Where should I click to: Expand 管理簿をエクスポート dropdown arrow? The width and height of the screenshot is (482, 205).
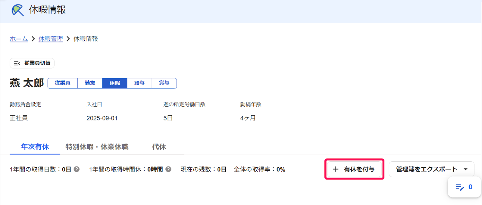(x=466, y=169)
